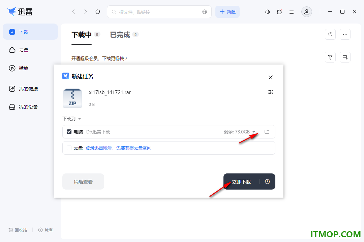The image size is (364, 242).
Task: Click the power schedule icon
Action: [x=330, y=34]
